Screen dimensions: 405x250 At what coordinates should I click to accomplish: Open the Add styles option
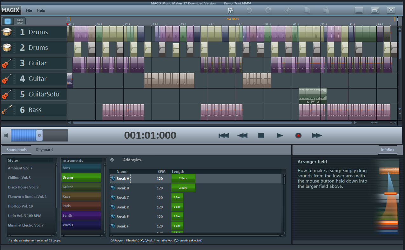pyautogui.click(x=133, y=160)
